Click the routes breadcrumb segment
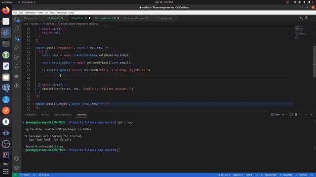316x177 pixels. (35, 24)
